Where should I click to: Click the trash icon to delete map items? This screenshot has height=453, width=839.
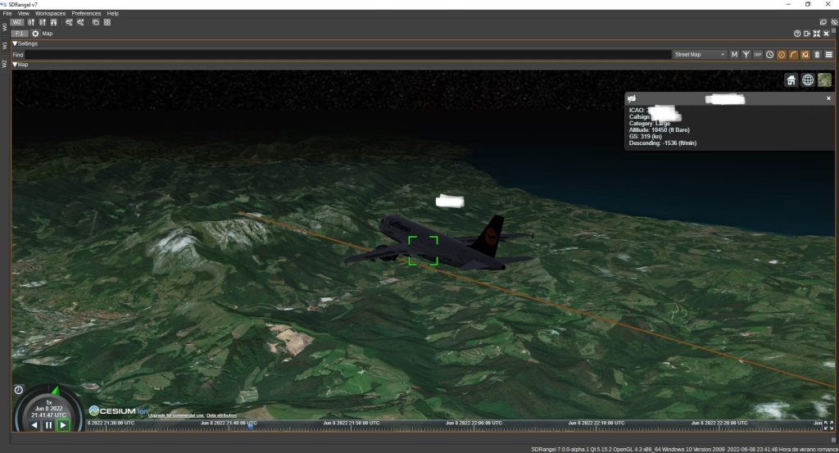click(817, 55)
